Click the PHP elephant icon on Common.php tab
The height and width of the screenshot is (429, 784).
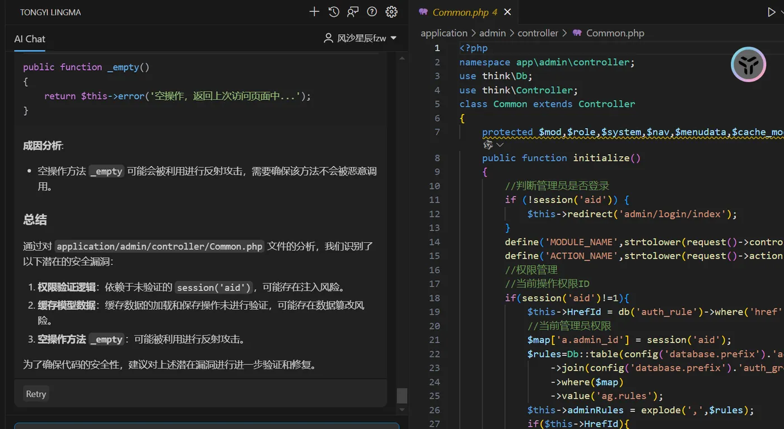point(423,12)
